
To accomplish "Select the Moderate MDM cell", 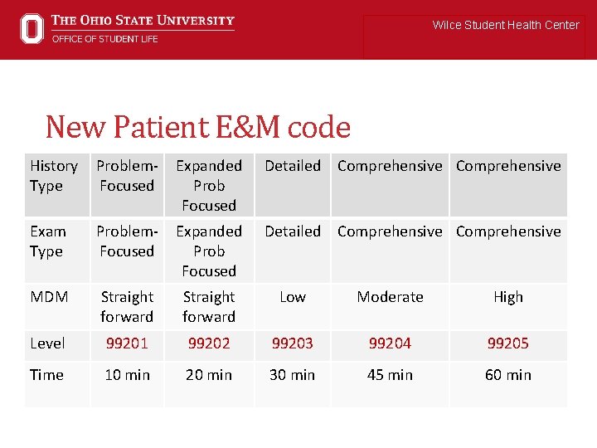I will 390,296.
